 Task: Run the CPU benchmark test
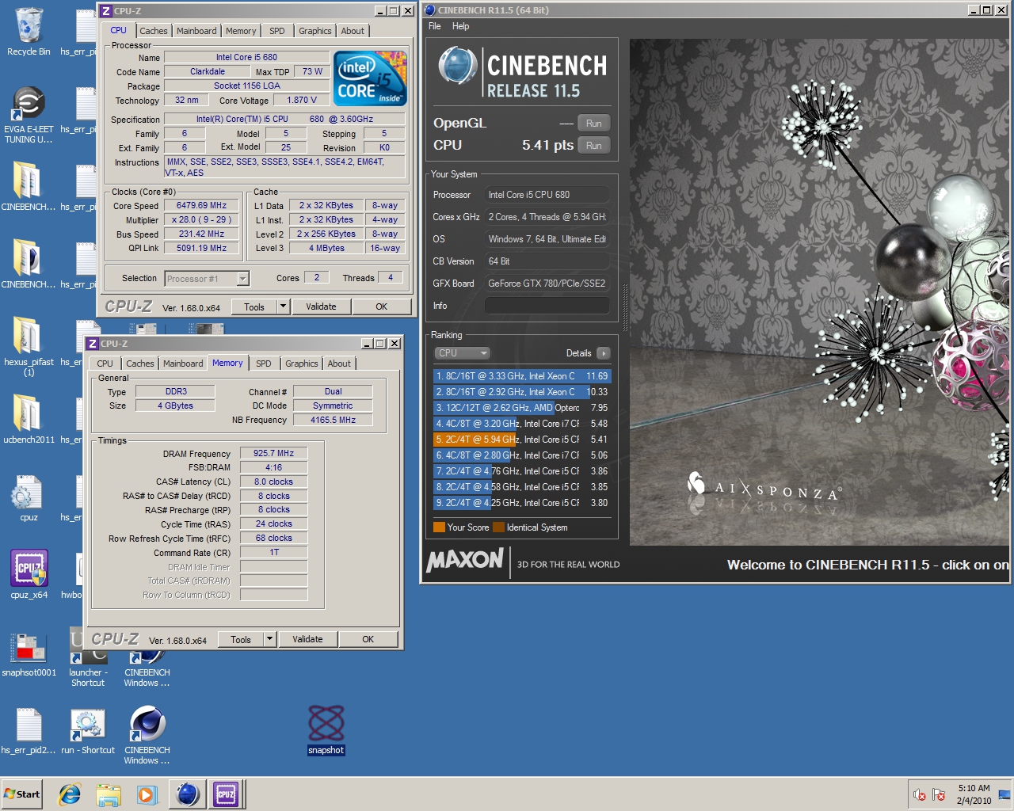click(593, 146)
